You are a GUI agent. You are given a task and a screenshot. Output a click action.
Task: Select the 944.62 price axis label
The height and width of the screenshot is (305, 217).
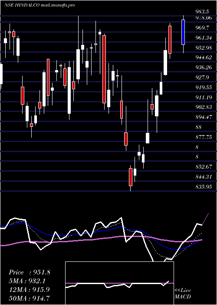[x=204, y=58]
